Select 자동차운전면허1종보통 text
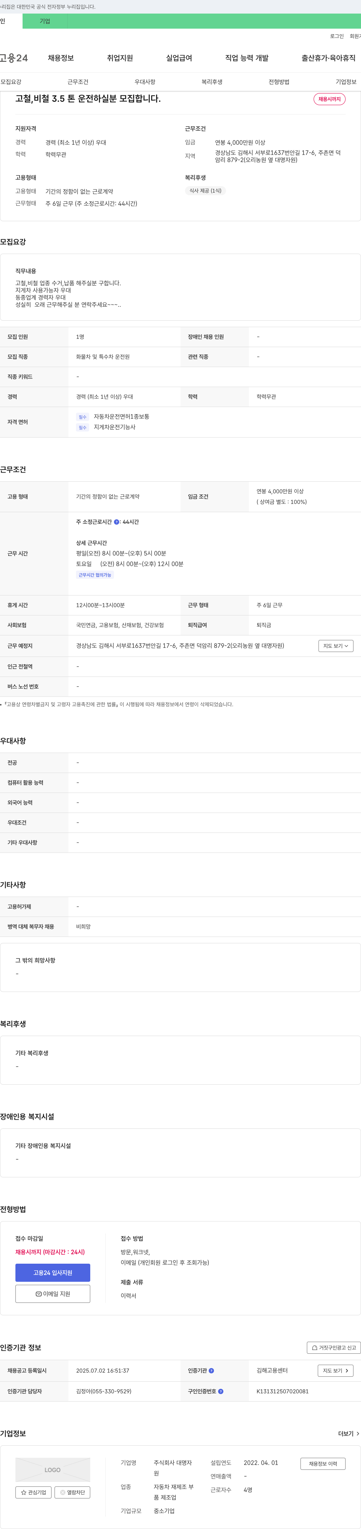 pos(121,417)
